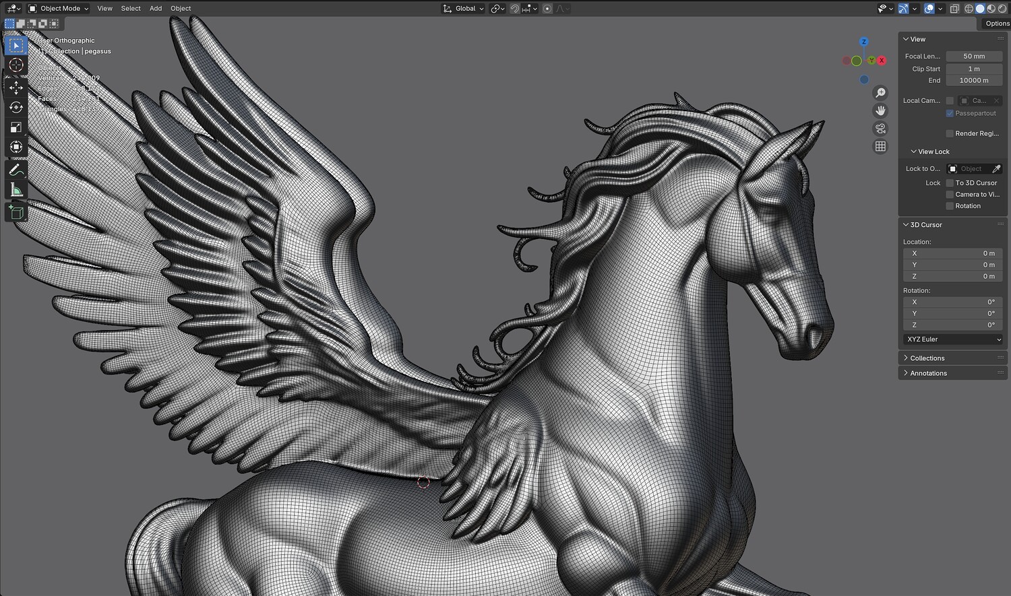Set selection mode to Invert
The height and width of the screenshot is (596, 1011).
tap(42, 24)
